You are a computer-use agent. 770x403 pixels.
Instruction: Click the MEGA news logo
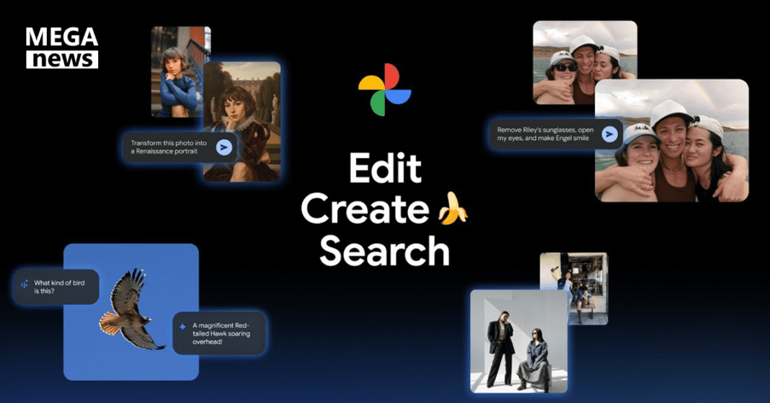62,48
